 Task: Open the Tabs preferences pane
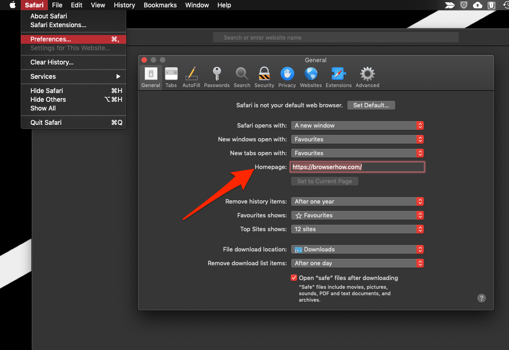(x=171, y=77)
